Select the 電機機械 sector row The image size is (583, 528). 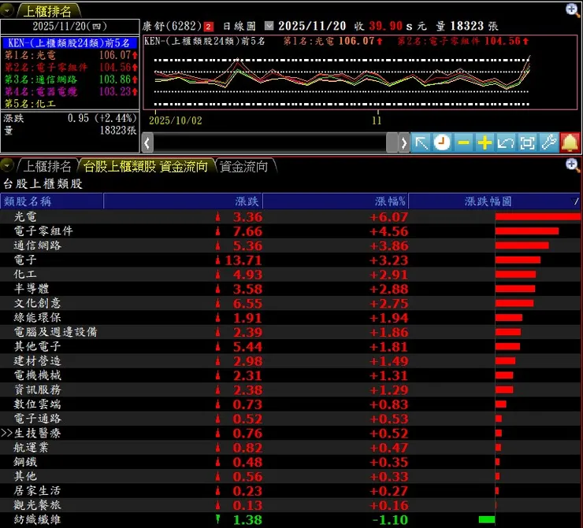[x=290, y=375]
